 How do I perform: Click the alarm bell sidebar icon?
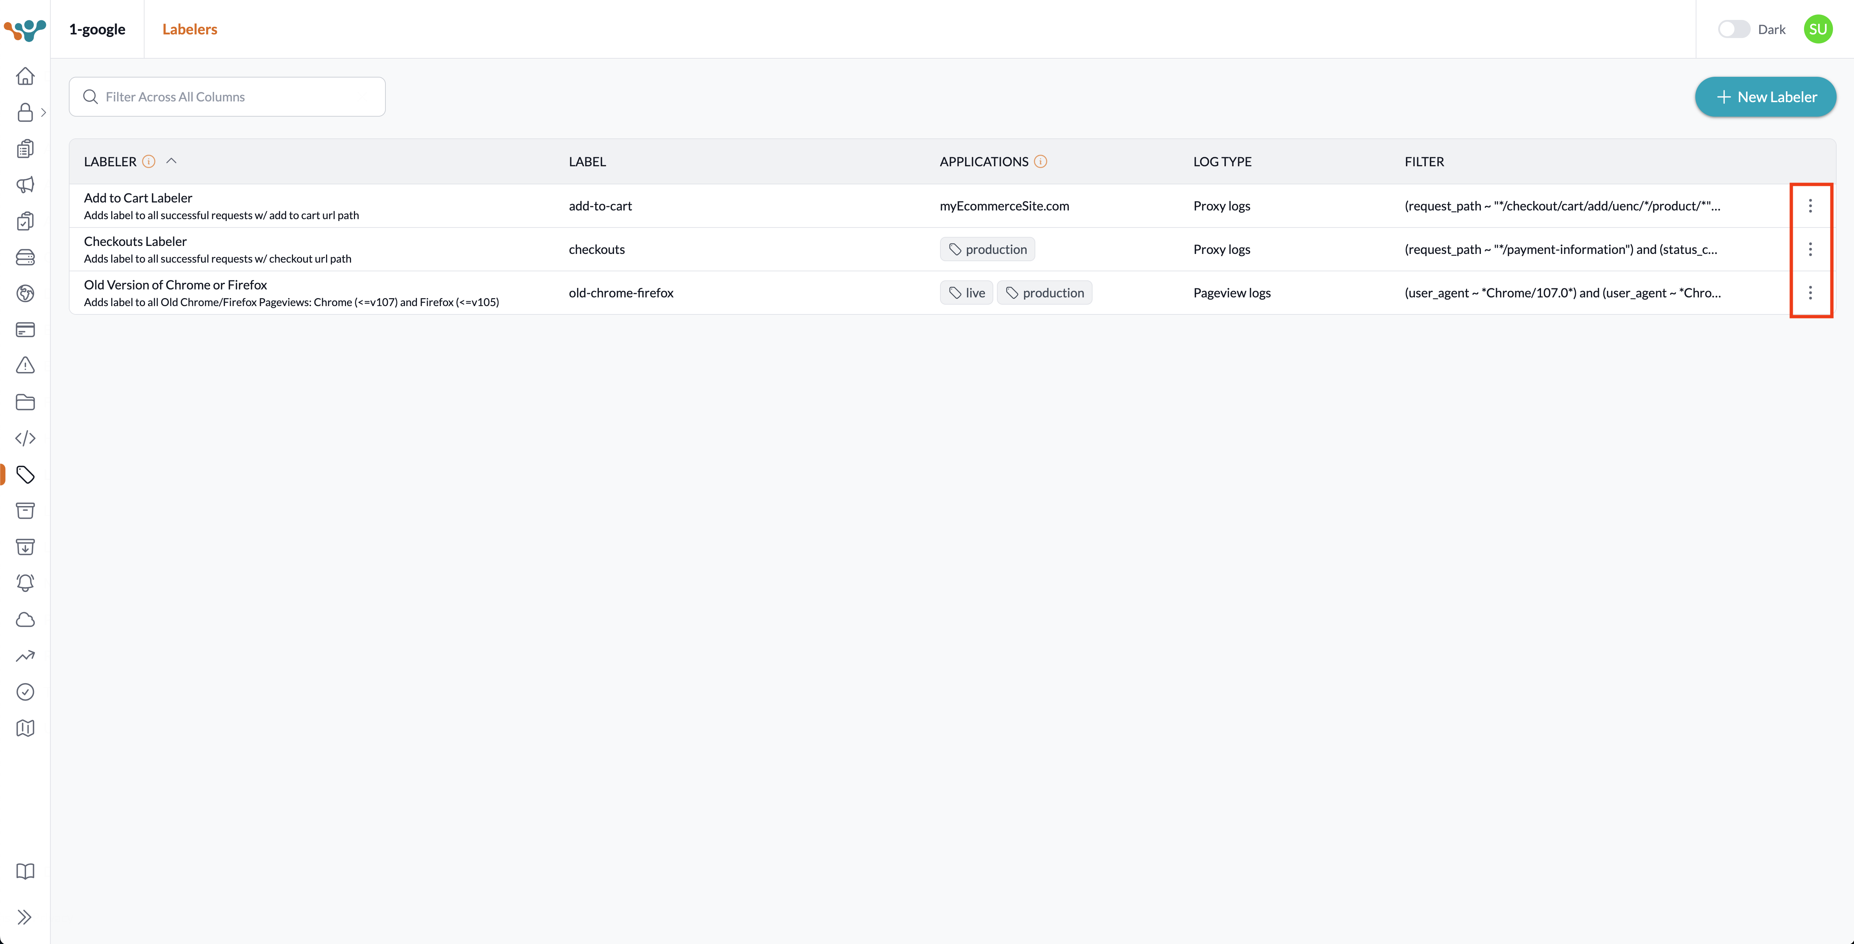[x=25, y=583]
